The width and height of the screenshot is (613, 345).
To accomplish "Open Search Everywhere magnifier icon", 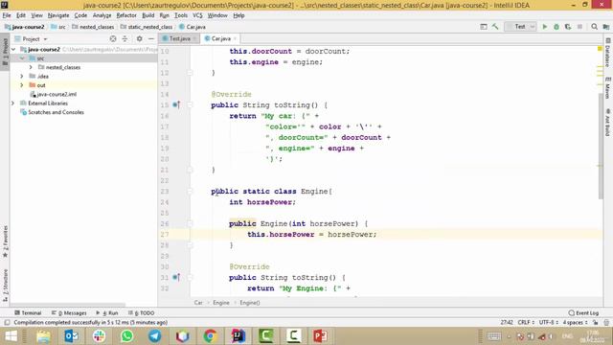I will (594, 27).
